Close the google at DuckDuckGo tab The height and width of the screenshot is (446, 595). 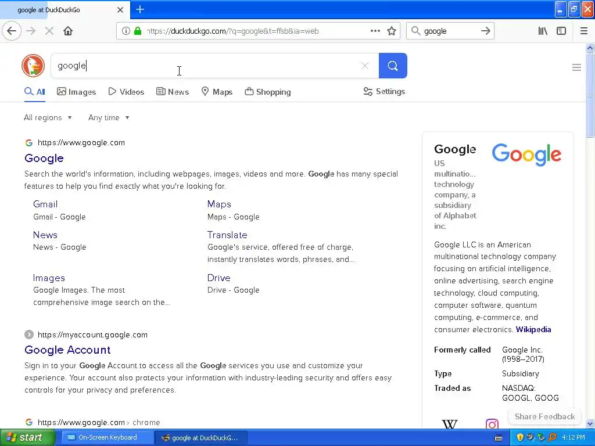[x=120, y=10]
